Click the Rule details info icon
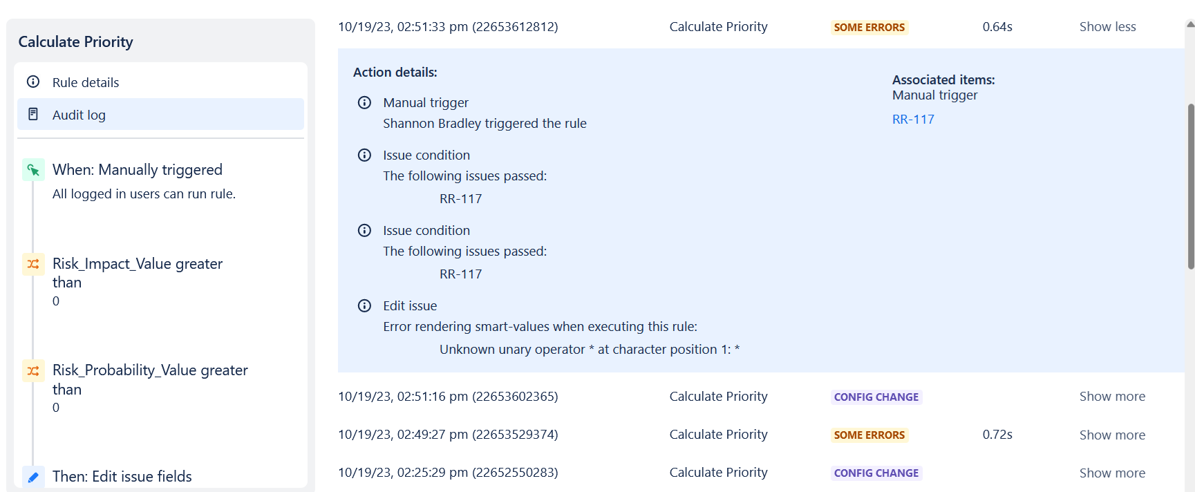1195x492 pixels. tap(32, 82)
